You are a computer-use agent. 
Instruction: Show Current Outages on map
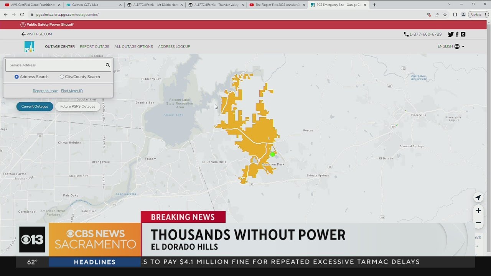(35, 107)
